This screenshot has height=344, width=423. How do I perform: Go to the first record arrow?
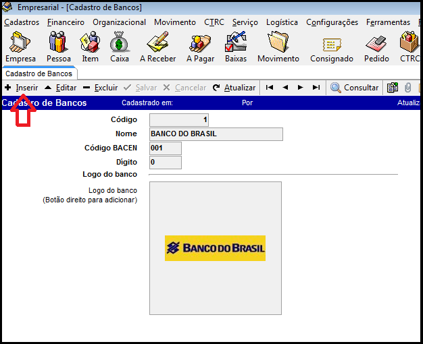click(x=270, y=88)
